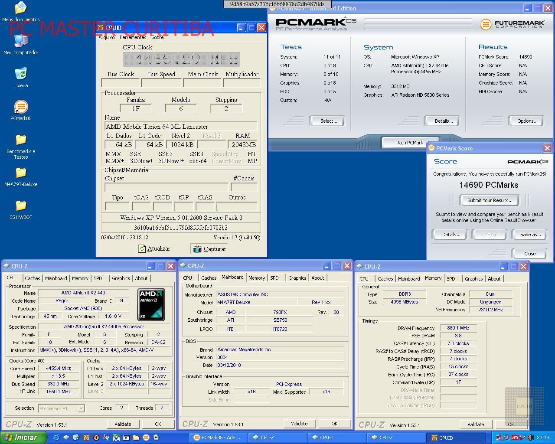Switch to Caches tab in right CPU-Z
555x444 pixels.
click(x=385, y=279)
